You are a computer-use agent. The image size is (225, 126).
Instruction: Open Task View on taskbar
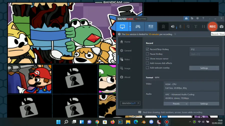pyautogui.click(x=74, y=122)
